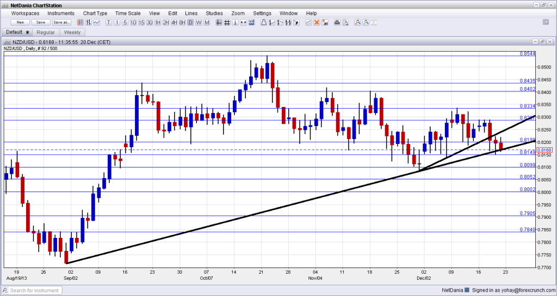Screen dimensions: 557x296
Task: Select the 2H time scale
Action: click(166, 22)
